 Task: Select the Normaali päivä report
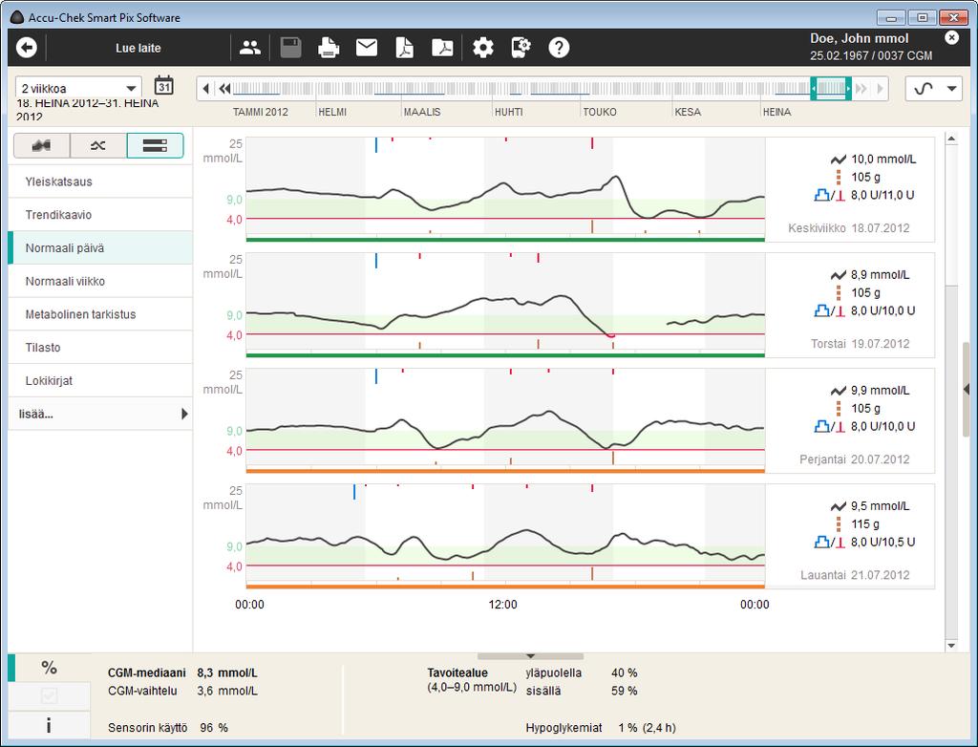tap(99, 247)
